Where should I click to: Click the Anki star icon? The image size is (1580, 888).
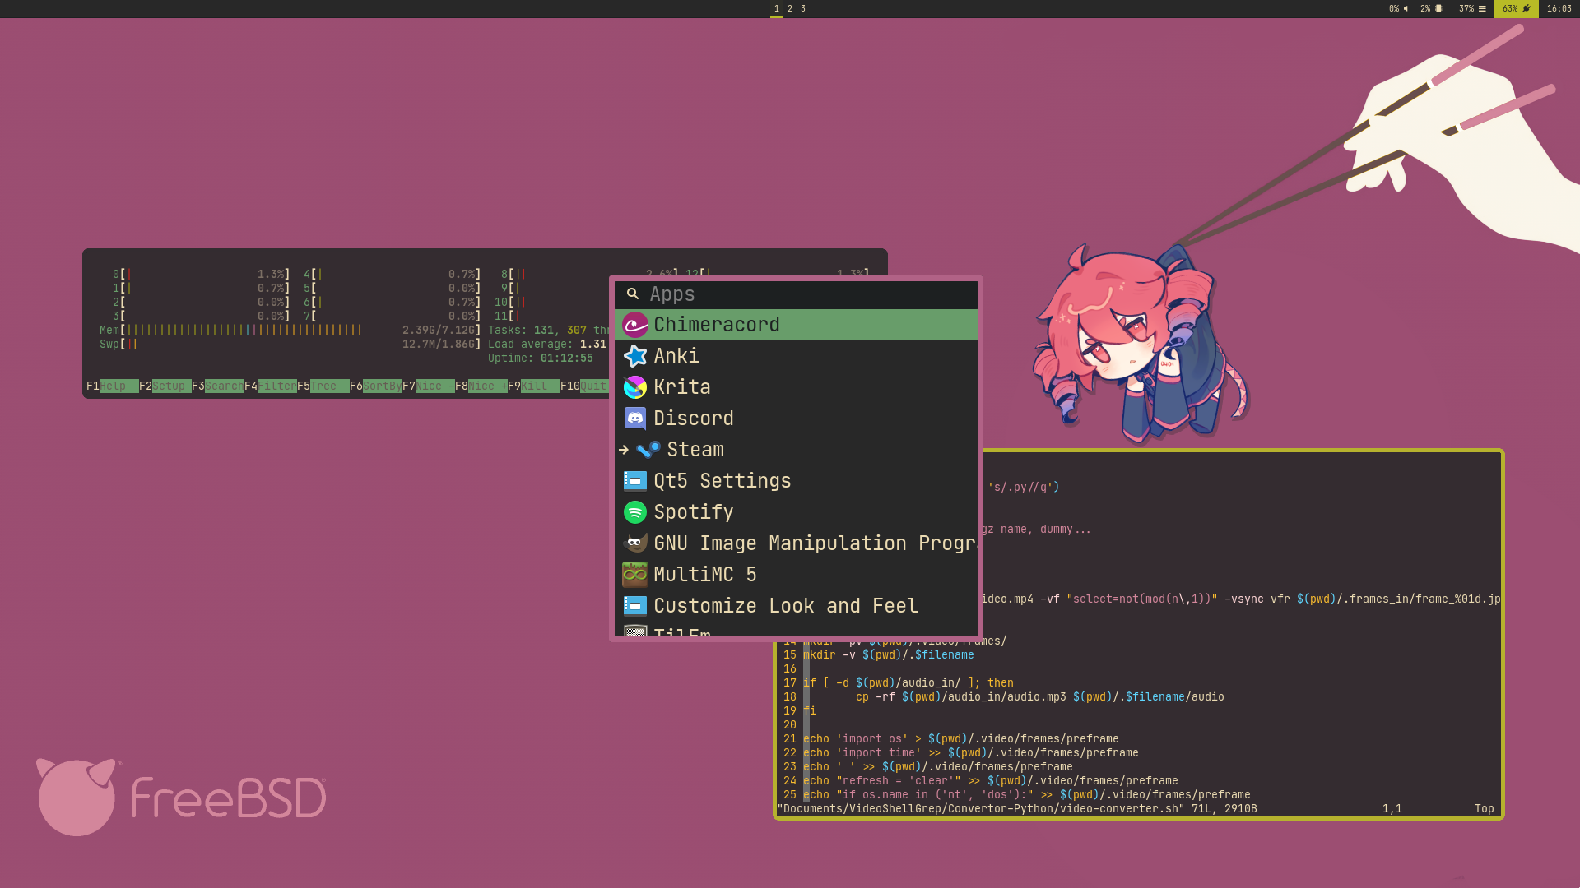634,356
